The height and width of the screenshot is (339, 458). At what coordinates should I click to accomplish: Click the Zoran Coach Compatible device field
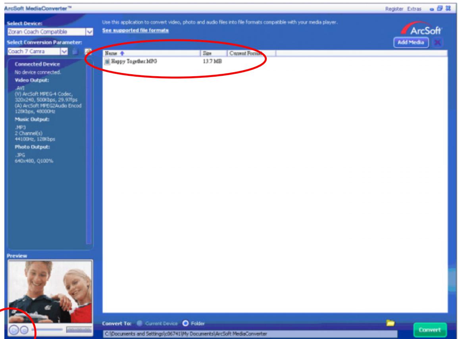pyautogui.click(x=46, y=32)
